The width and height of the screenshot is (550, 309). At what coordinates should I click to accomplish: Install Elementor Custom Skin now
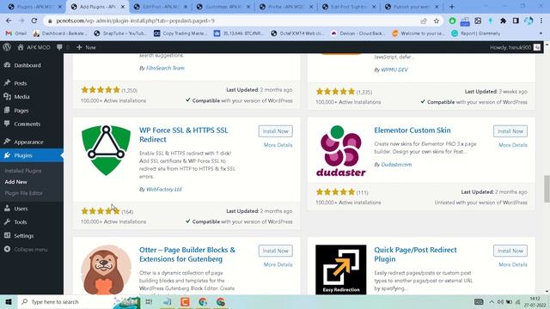[x=510, y=131]
